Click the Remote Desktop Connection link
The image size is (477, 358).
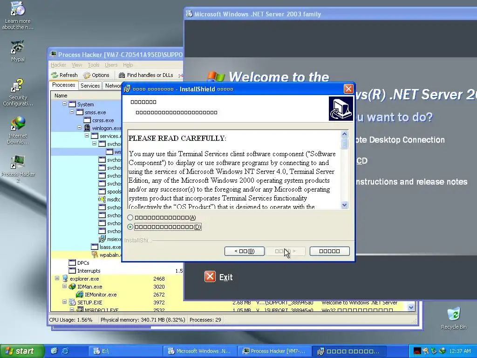coord(400,140)
